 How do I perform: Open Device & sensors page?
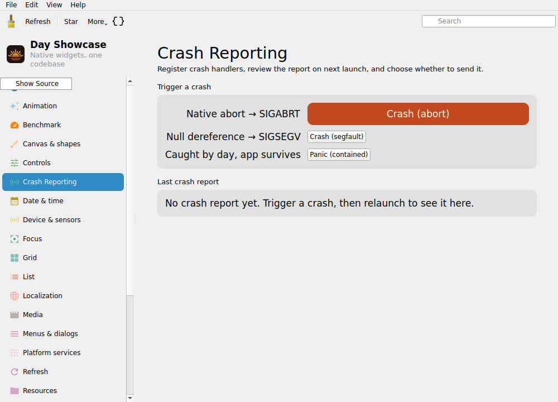(x=63, y=219)
